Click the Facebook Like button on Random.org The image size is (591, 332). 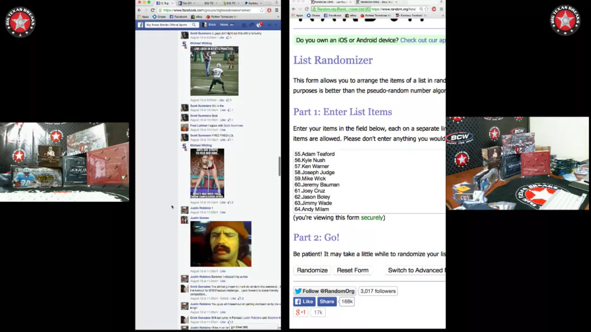point(304,302)
